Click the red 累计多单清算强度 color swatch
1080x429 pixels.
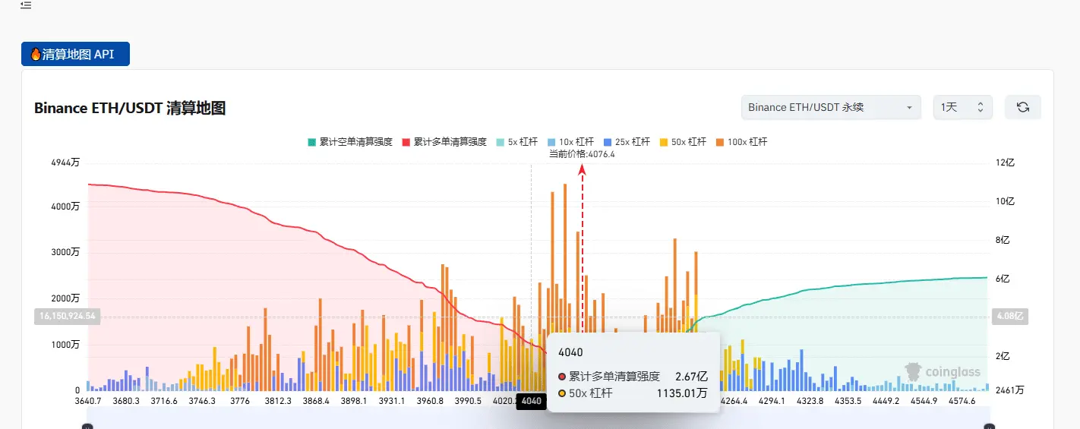tap(406, 142)
